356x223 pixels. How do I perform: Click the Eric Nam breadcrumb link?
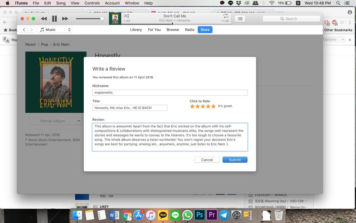61,44
